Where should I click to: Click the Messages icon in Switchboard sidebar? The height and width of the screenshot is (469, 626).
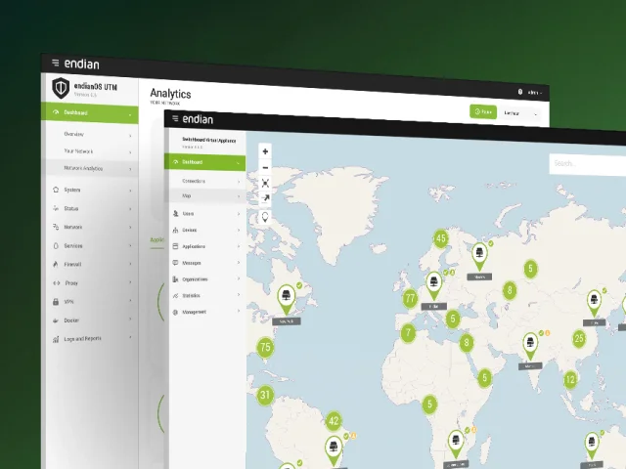175,263
